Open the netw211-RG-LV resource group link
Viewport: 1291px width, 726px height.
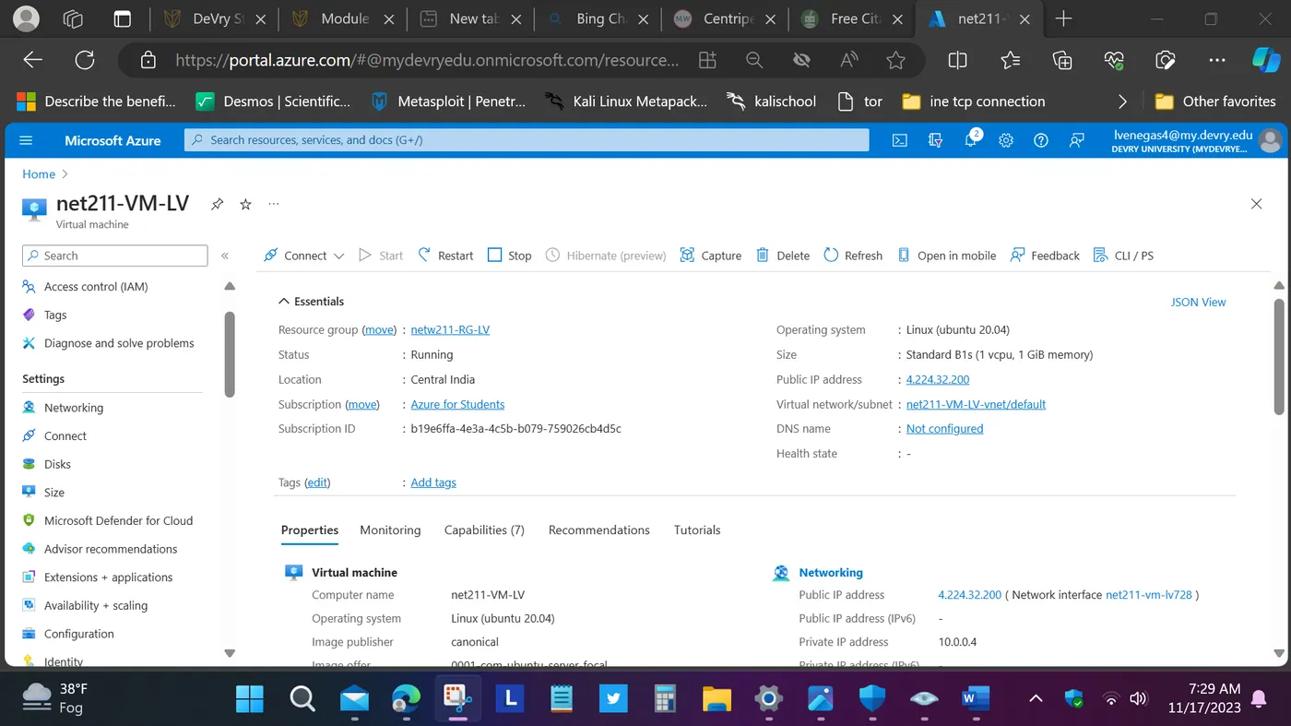(450, 330)
